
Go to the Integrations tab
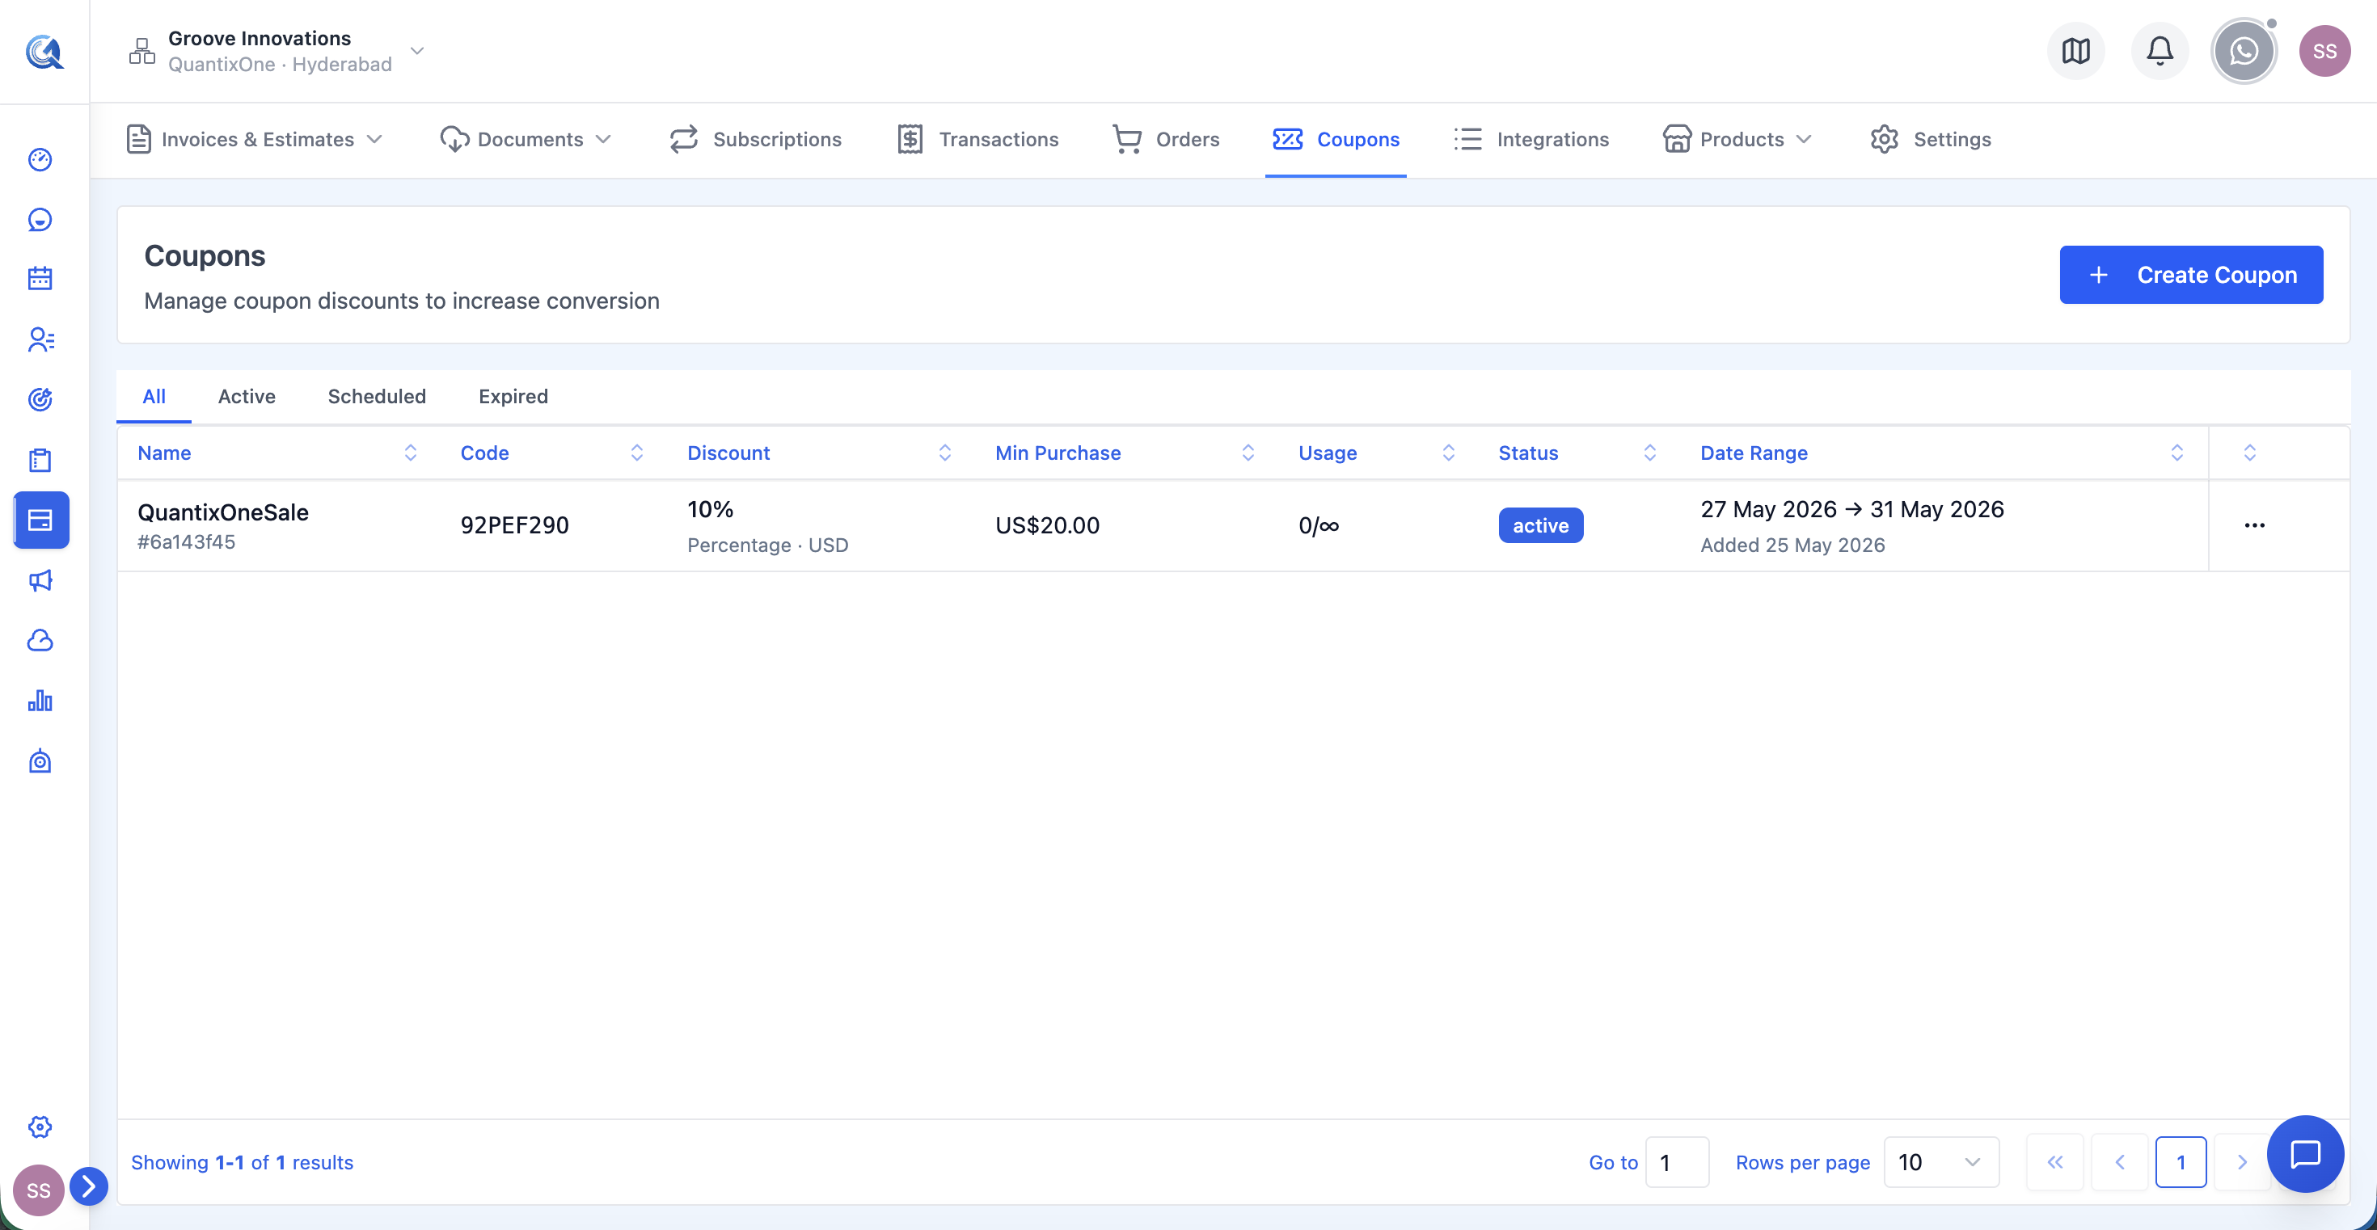click(x=1532, y=139)
